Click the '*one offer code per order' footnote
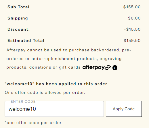The width and height of the screenshot is (149, 128). point(33,123)
